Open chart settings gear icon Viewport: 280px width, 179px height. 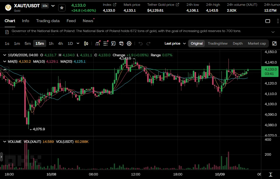click(129, 43)
